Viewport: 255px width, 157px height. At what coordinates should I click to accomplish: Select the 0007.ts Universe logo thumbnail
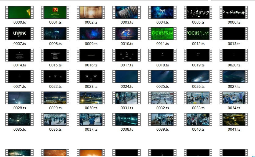click(19, 34)
